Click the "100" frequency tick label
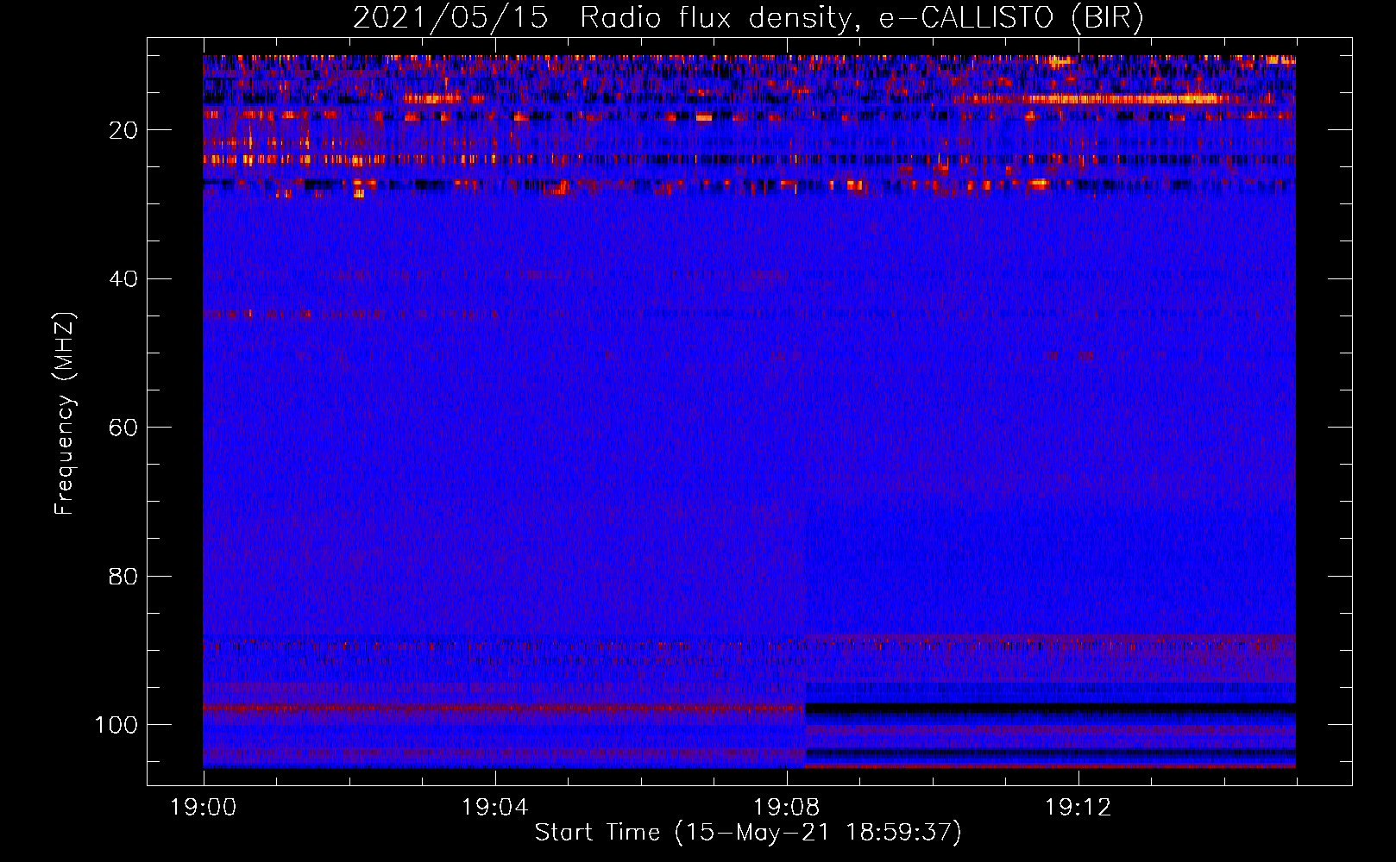 pos(116,725)
